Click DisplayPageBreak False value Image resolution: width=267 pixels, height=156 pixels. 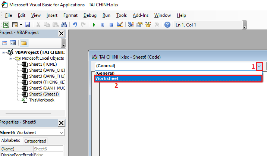point(48,154)
